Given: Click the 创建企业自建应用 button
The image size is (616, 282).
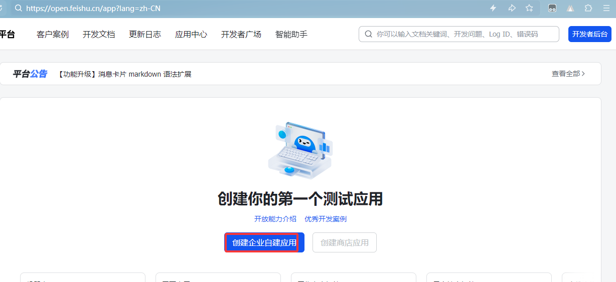Looking at the screenshot, I should pyautogui.click(x=264, y=242).
